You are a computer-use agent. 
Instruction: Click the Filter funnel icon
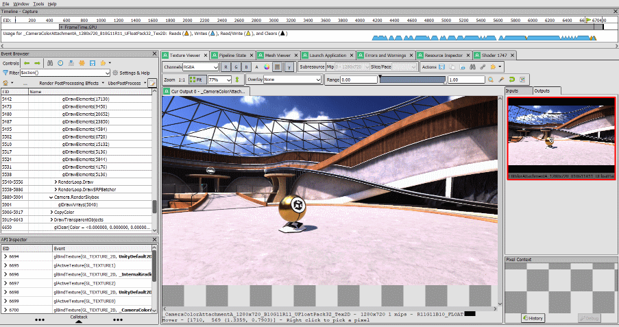click(x=5, y=73)
